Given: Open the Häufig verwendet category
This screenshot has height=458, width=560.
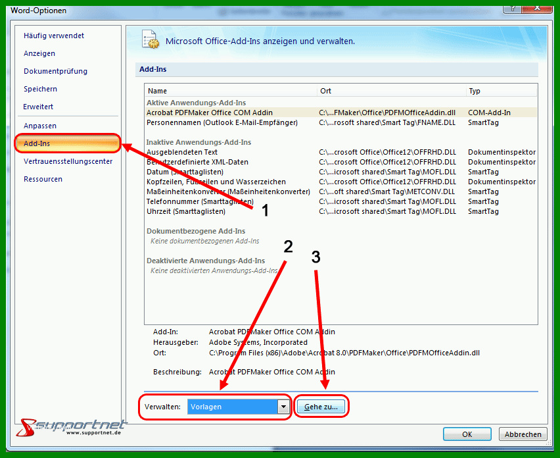Looking at the screenshot, I should click(54, 36).
